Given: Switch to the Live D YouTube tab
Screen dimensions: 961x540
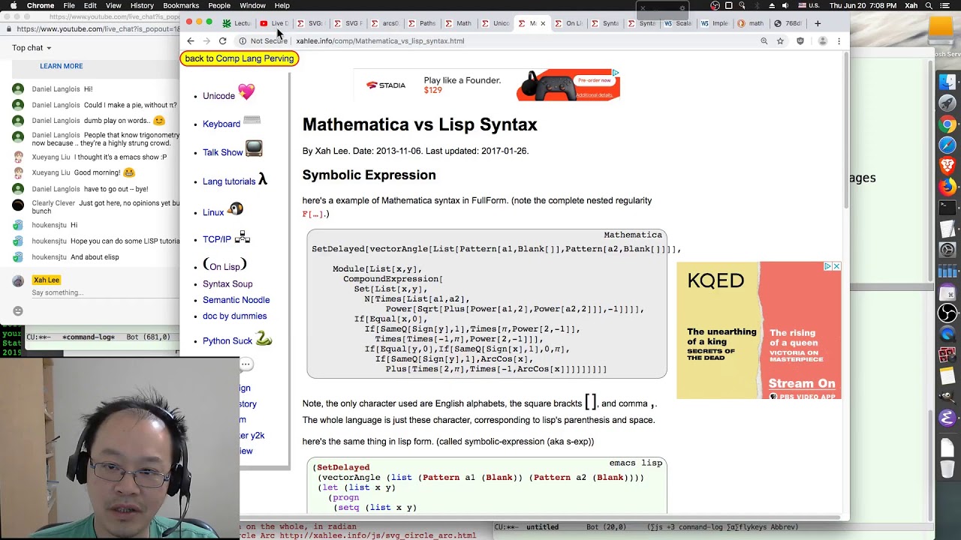Looking at the screenshot, I should [274, 23].
